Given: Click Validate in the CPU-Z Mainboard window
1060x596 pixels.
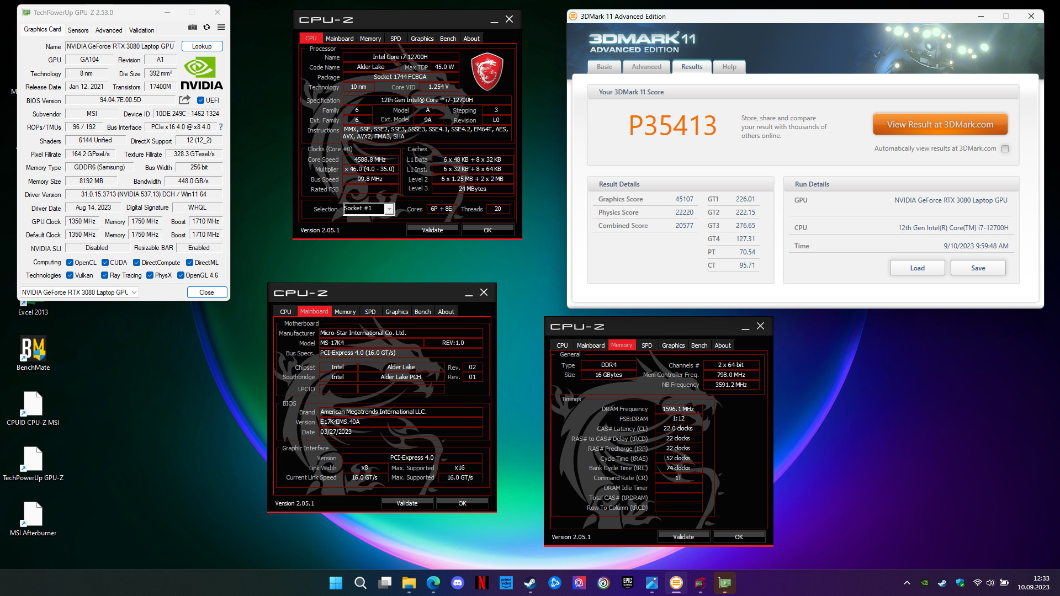Looking at the screenshot, I should (407, 503).
